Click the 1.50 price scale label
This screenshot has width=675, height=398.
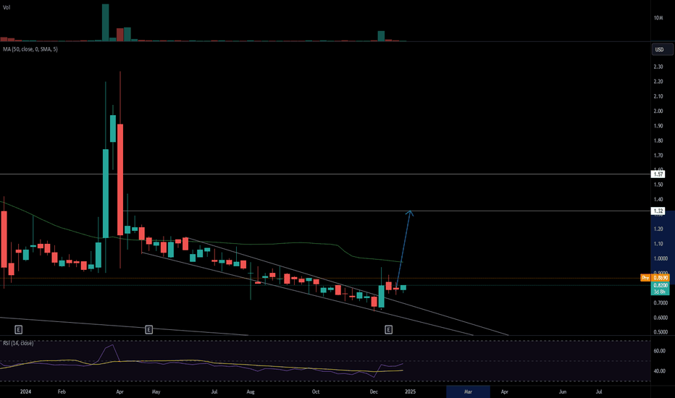658,185
